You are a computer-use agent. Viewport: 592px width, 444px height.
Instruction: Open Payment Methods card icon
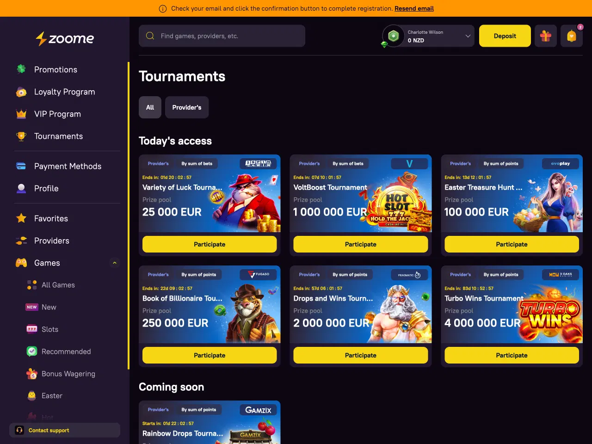point(21,166)
